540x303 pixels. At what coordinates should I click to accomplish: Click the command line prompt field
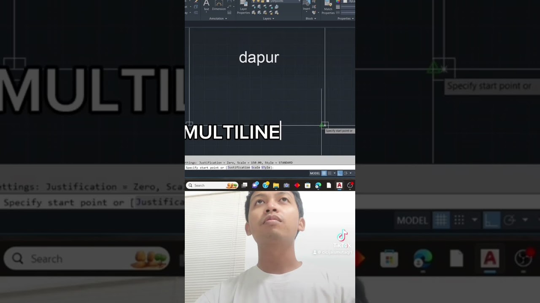point(270,167)
